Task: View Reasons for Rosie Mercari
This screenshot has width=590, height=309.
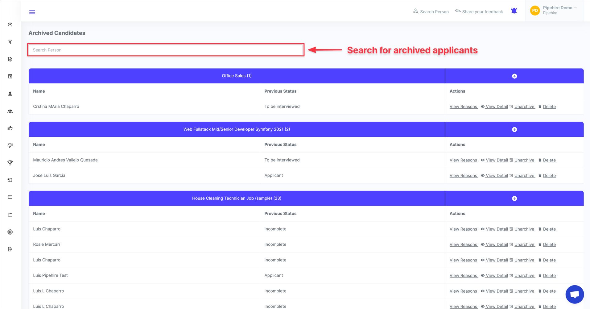Action: pyautogui.click(x=464, y=244)
